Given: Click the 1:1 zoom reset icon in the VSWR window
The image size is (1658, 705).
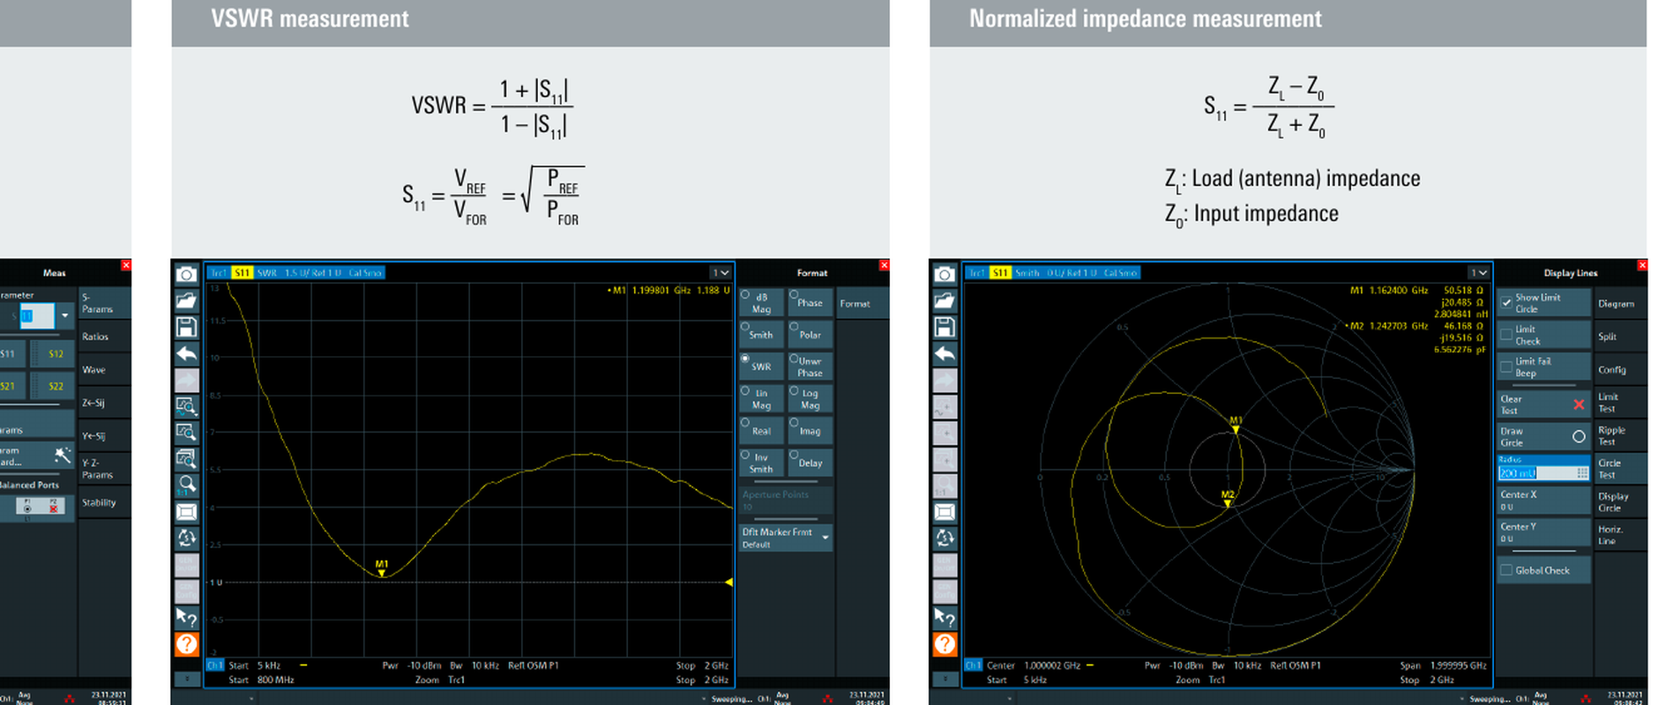Looking at the screenshot, I should point(186,484).
